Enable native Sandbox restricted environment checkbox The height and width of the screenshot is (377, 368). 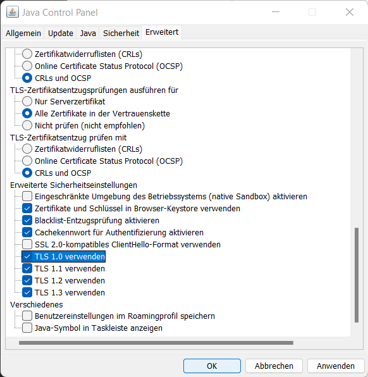27,196
